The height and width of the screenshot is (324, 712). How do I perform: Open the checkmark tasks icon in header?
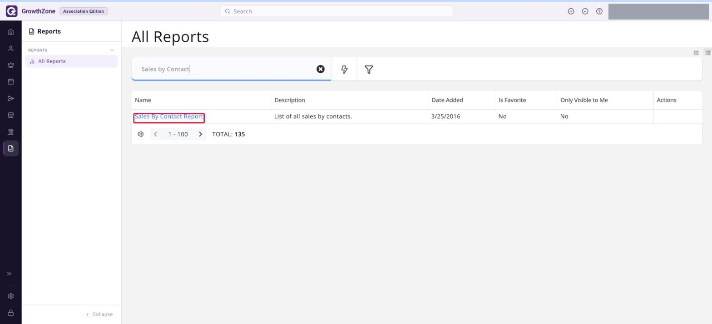[585, 11]
